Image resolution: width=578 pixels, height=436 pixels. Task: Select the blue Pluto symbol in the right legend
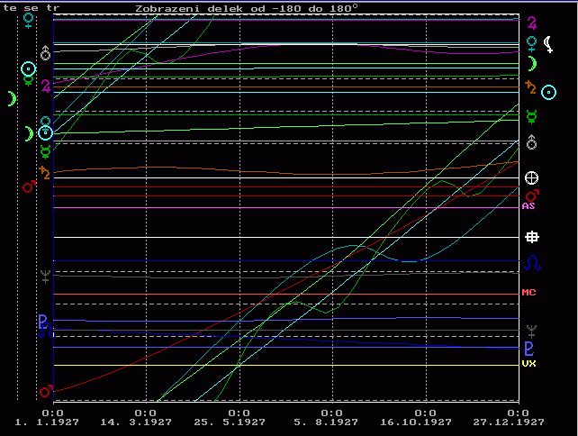click(x=529, y=349)
